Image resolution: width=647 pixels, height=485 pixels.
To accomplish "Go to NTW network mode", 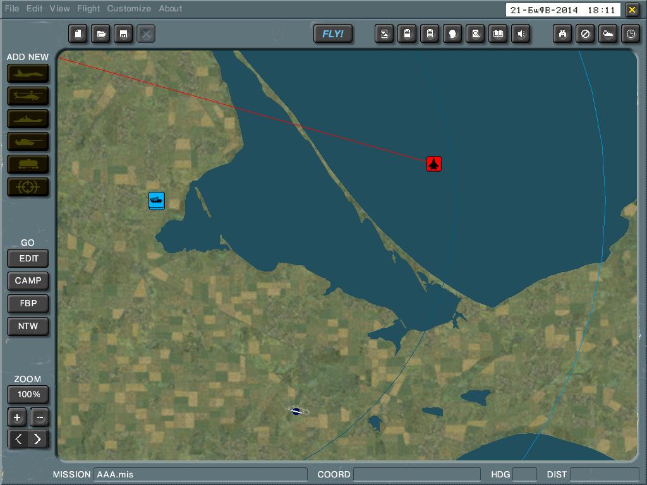I will tap(28, 326).
